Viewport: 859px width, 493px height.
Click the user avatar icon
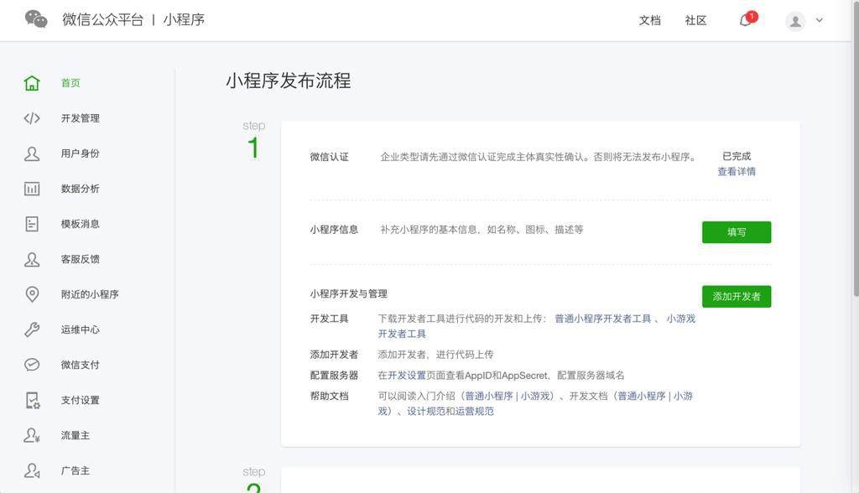tap(795, 21)
